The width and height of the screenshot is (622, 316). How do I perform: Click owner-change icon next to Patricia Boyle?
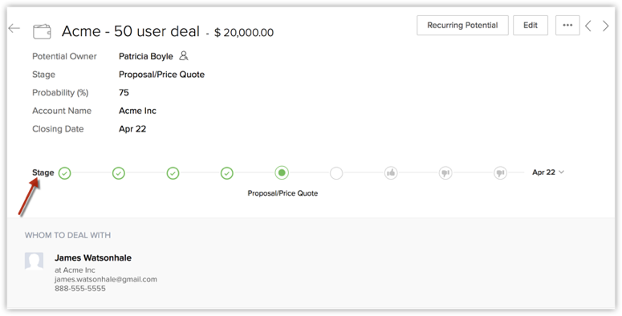183,56
